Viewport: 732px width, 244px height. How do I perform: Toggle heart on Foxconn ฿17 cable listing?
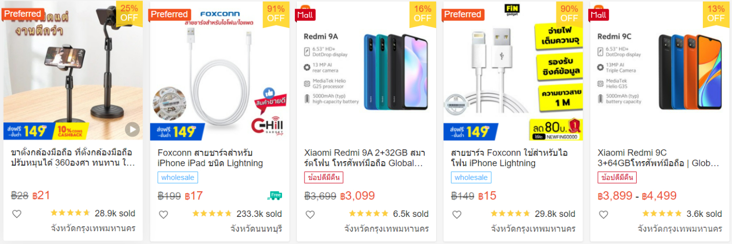click(163, 214)
